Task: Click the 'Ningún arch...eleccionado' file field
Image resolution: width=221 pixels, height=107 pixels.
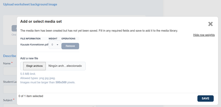Action: pos(65,66)
